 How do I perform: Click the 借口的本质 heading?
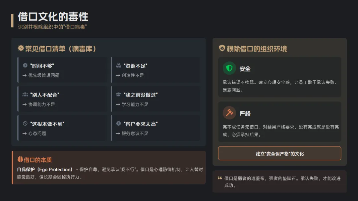[x=38, y=160]
